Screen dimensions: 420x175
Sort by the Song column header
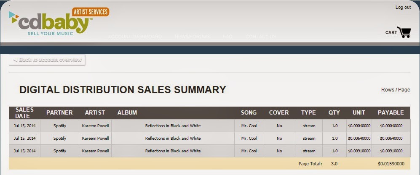(249, 112)
